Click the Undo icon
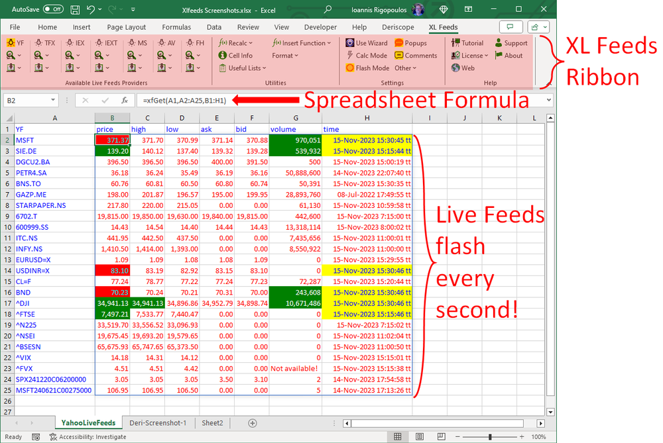This screenshot has height=443, width=663. [90, 9]
